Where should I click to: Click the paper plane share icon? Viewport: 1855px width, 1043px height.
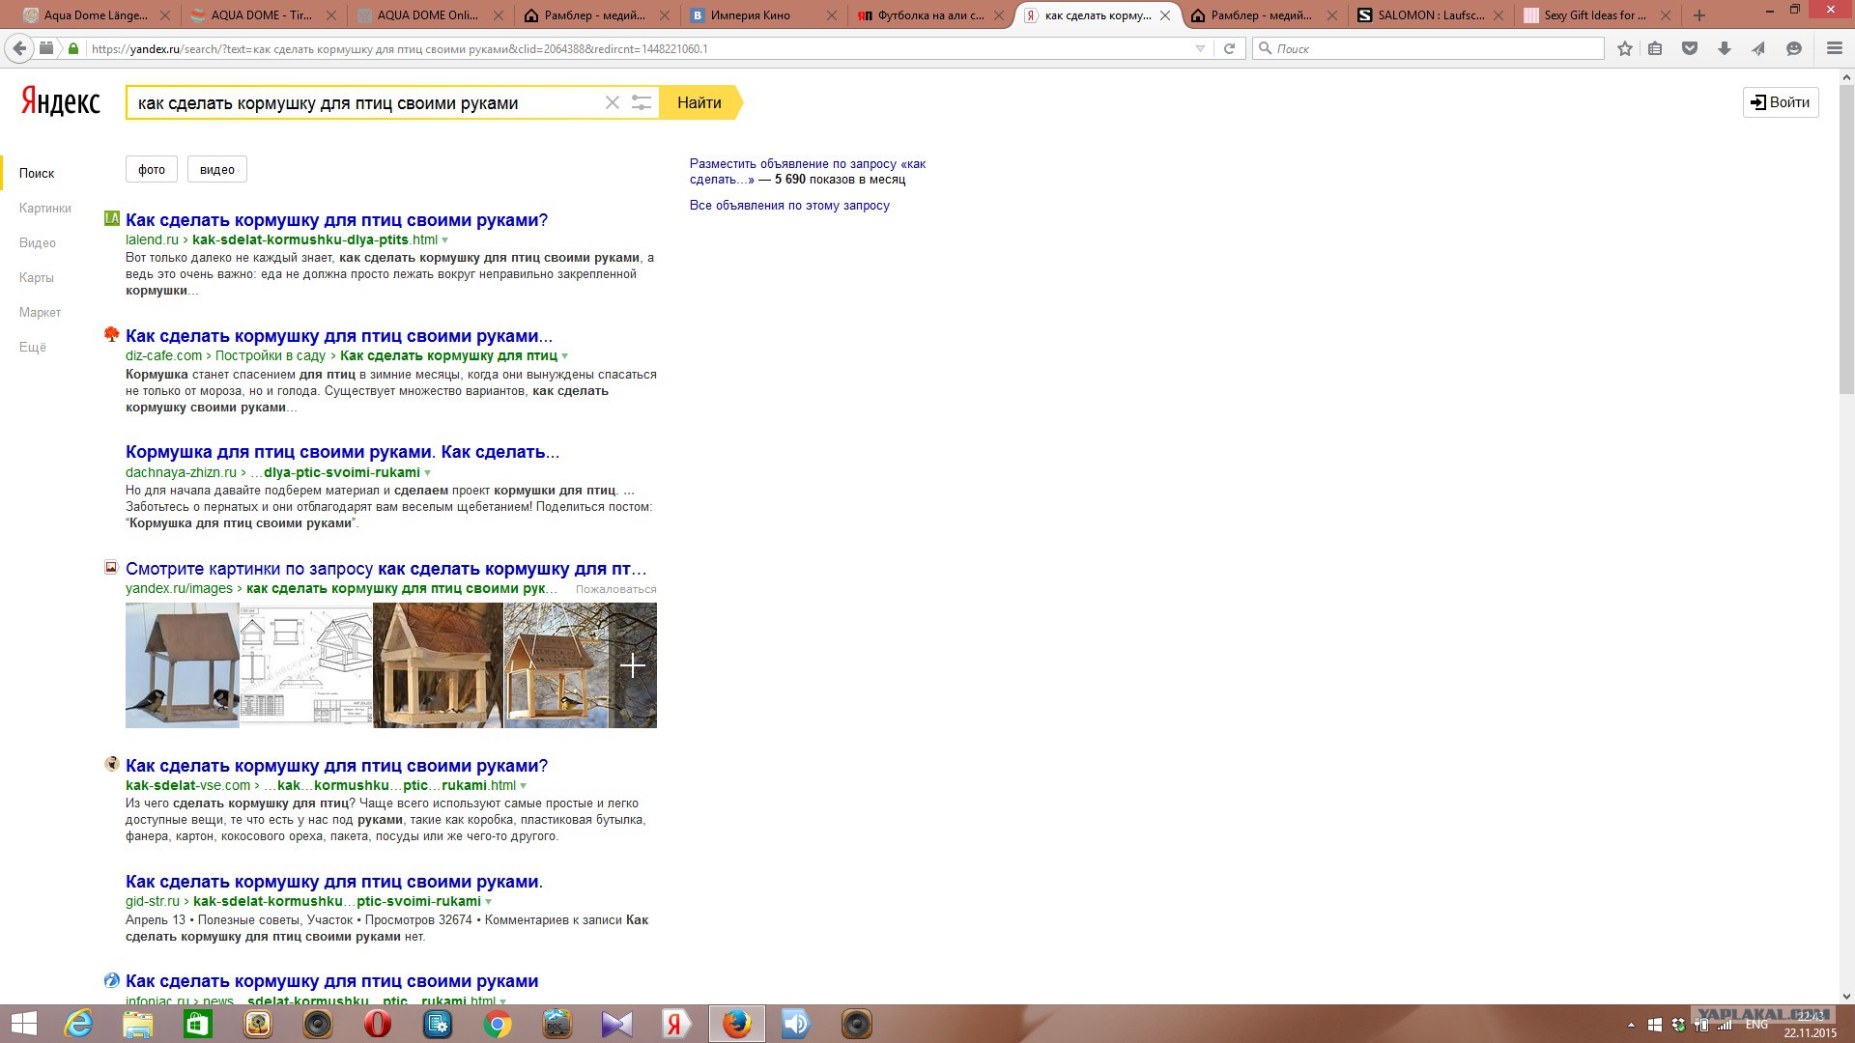pyautogui.click(x=1758, y=48)
